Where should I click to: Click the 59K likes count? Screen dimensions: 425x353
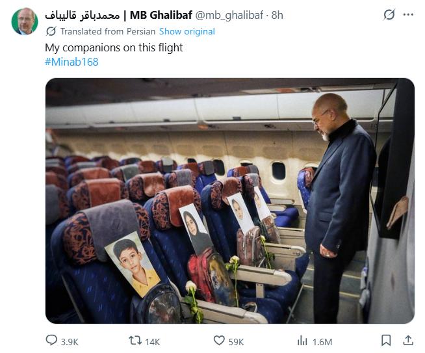tap(237, 341)
